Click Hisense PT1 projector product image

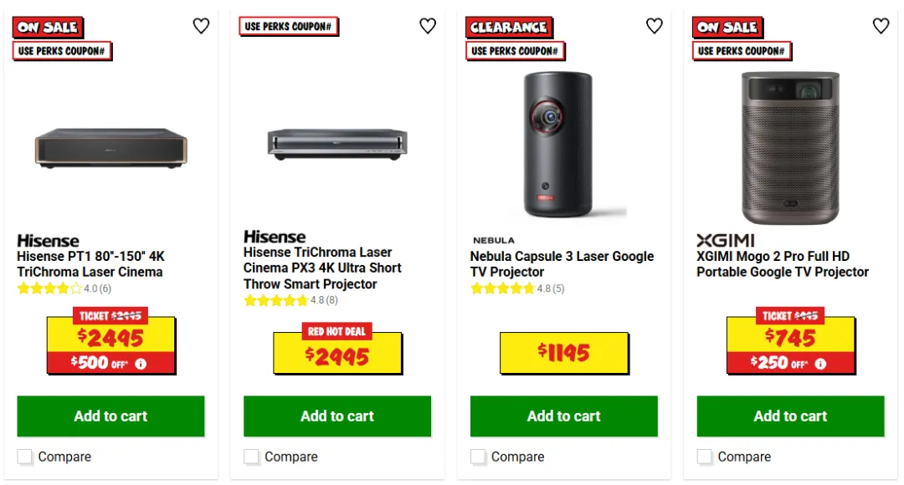(110, 148)
